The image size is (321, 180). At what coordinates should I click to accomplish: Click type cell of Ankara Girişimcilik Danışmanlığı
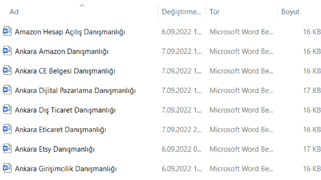pos(241,169)
